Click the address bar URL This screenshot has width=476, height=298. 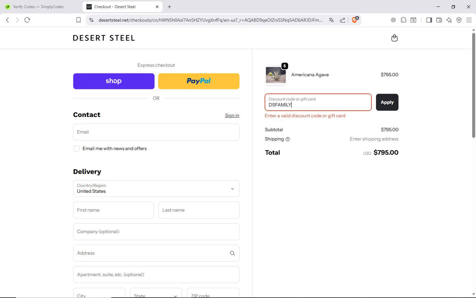(210, 20)
